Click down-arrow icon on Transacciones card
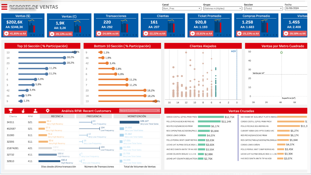This screenshot has width=311, height=175. 99,33
